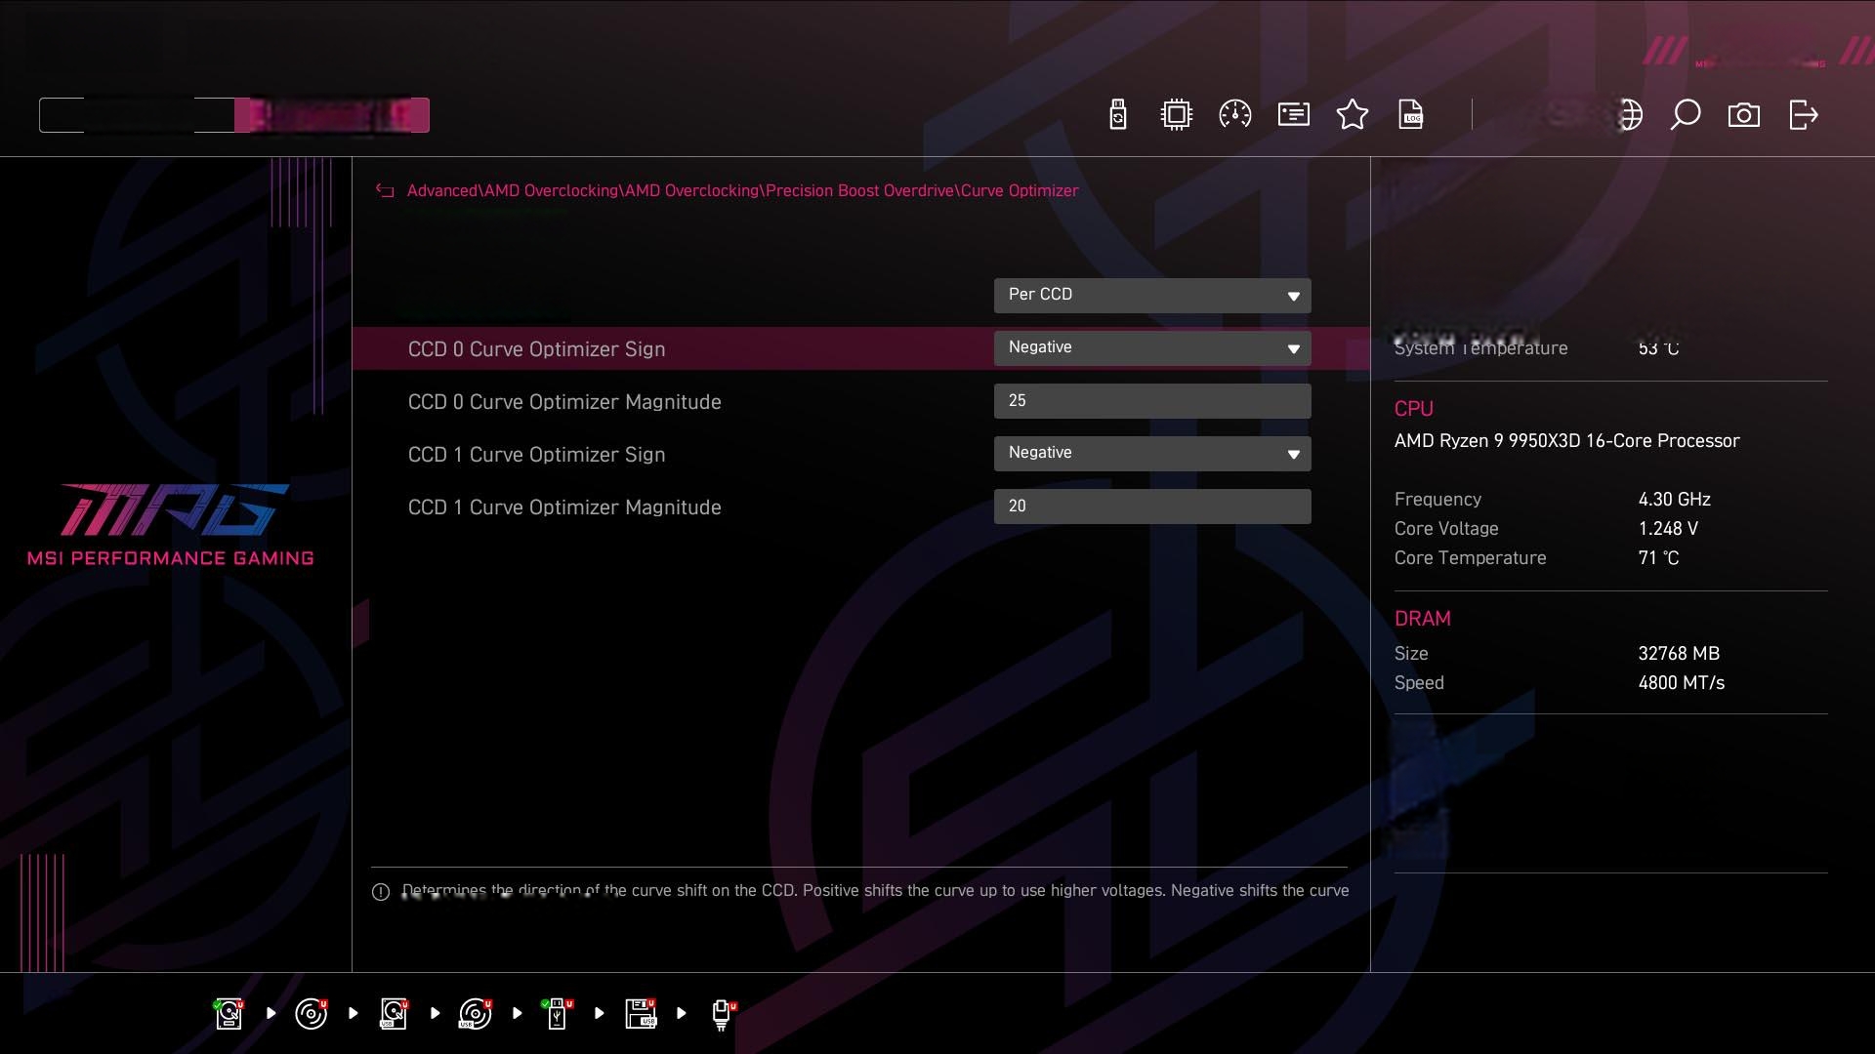Viewport: 1875px width, 1054px height.
Task: Select the CCD 0 Curve Optimizer Sign row
Action: 860,348
